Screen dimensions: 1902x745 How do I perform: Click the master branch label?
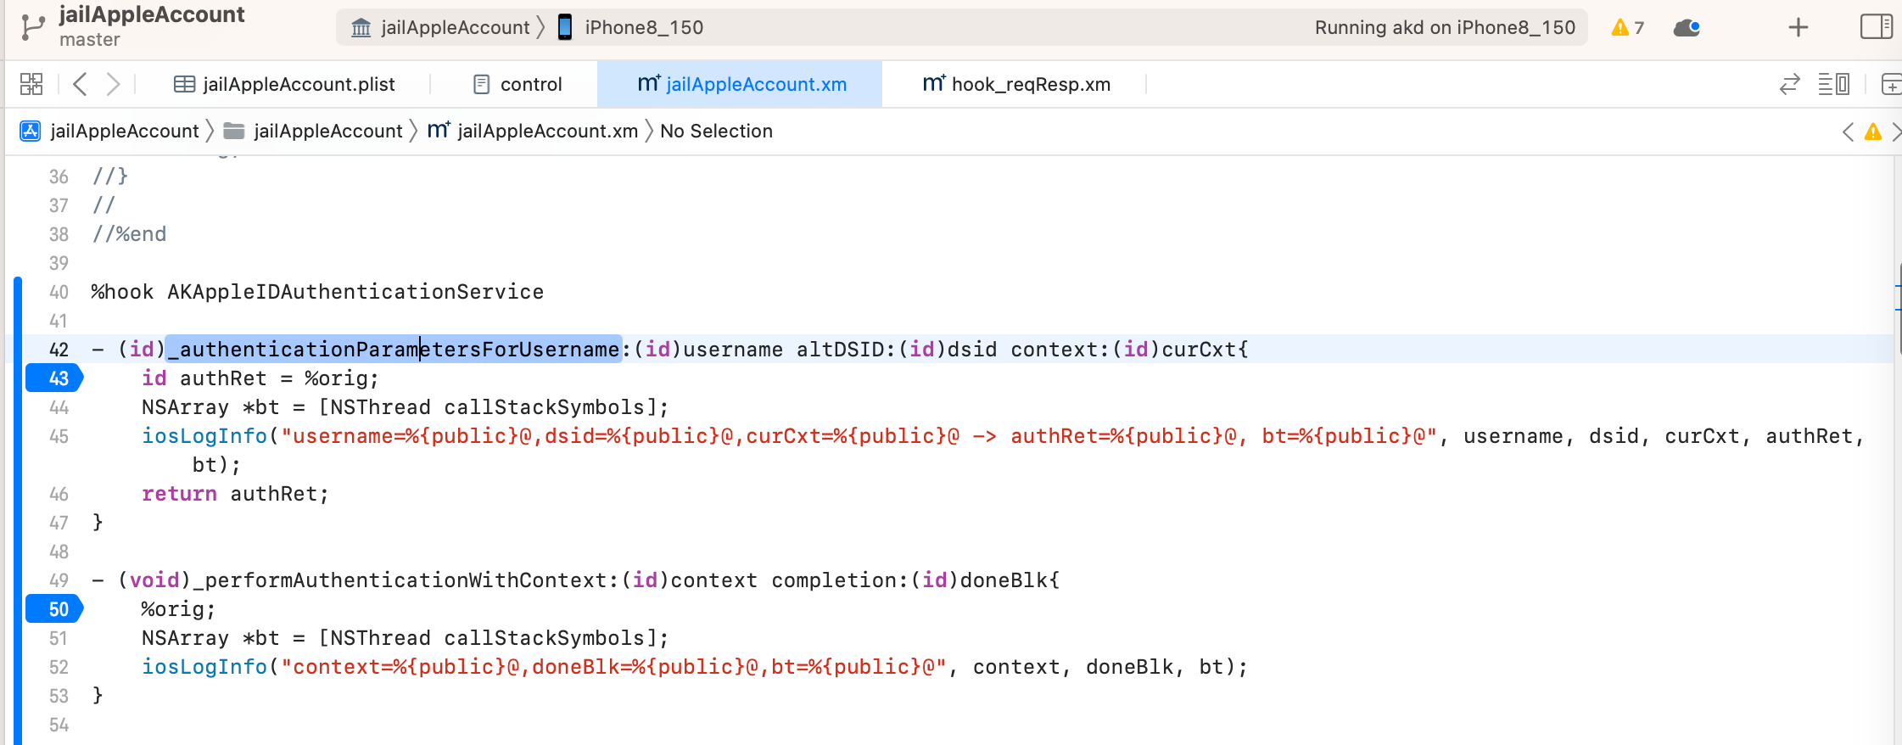(89, 40)
